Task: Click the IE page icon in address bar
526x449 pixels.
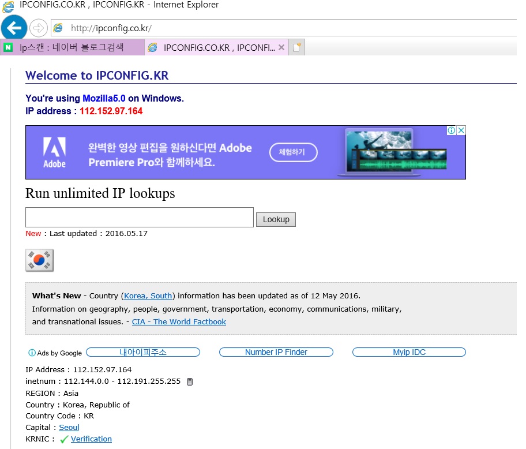Action: click(x=58, y=28)
